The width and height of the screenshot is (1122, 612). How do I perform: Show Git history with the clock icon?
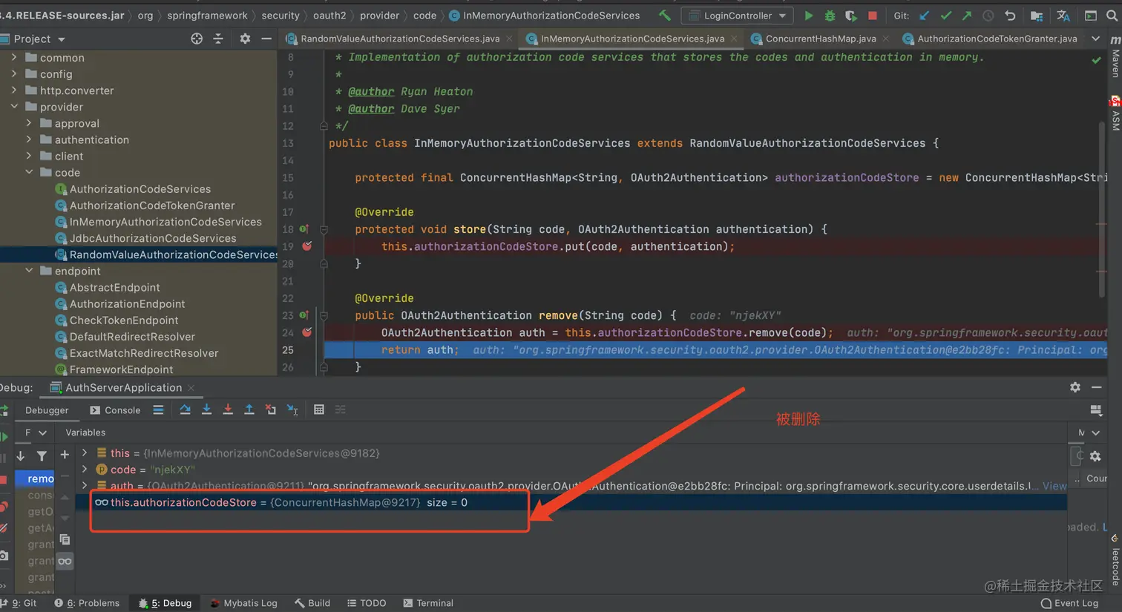[x=988, y=16]
